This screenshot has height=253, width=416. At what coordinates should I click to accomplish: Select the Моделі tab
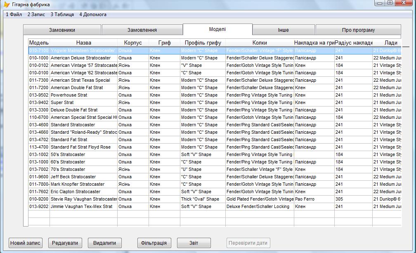coord(217,29)
